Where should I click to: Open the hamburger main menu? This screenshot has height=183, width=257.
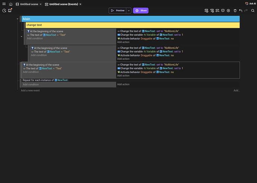tap(4, 3)
